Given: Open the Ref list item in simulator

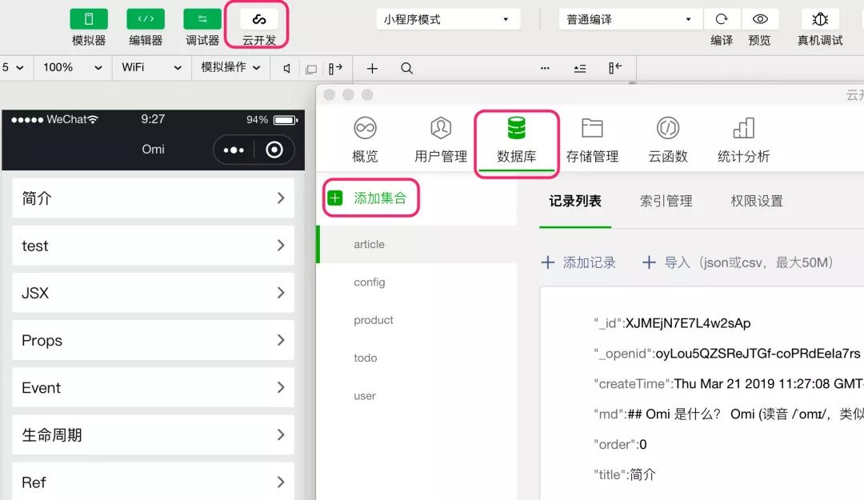Looking at the screenshot, I should [153, 482].
